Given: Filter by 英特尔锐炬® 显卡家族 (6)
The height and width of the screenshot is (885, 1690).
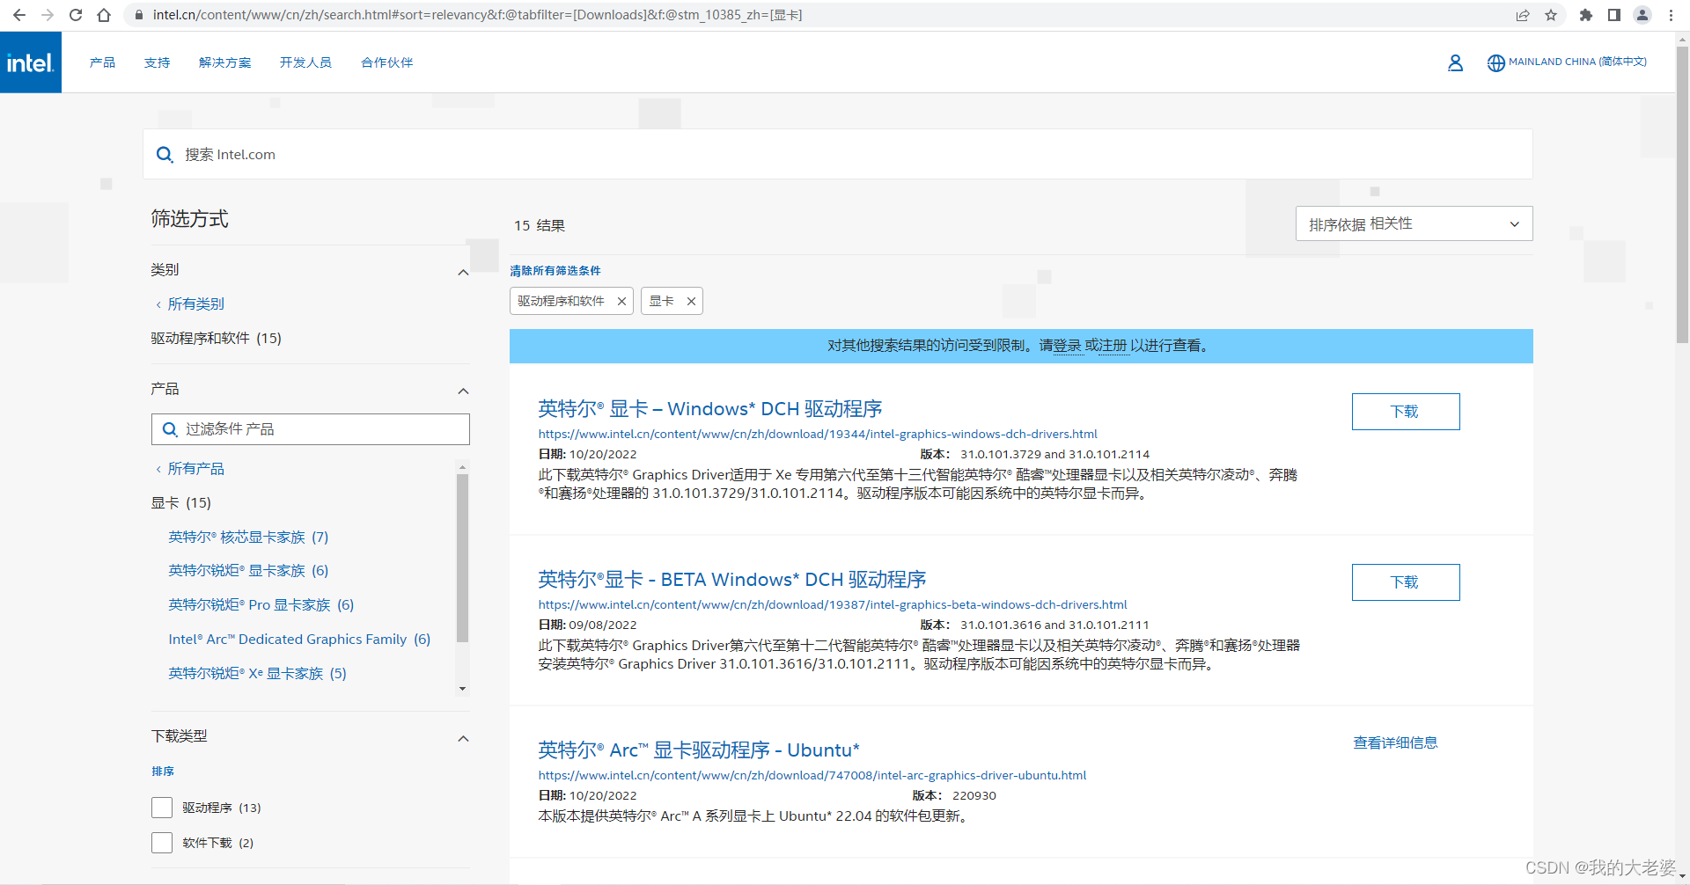Looking at the screenshot, I should pos(248,570).
